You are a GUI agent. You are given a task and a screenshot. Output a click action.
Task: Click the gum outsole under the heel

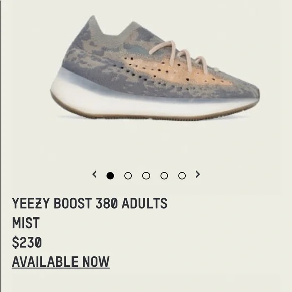coord(61,105)
